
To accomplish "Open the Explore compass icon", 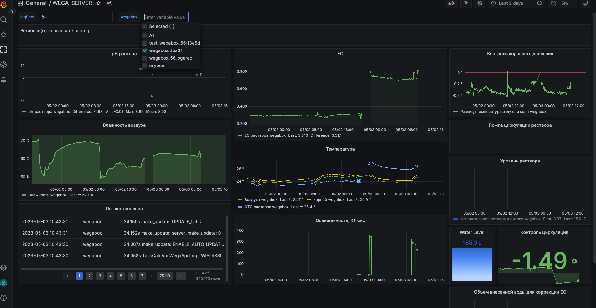I will pos(4,65).
